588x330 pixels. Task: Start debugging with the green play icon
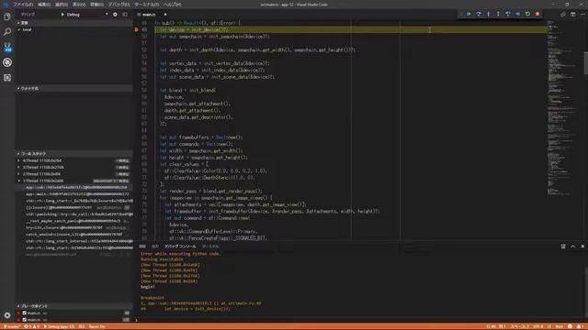click(x=62, y=15)
